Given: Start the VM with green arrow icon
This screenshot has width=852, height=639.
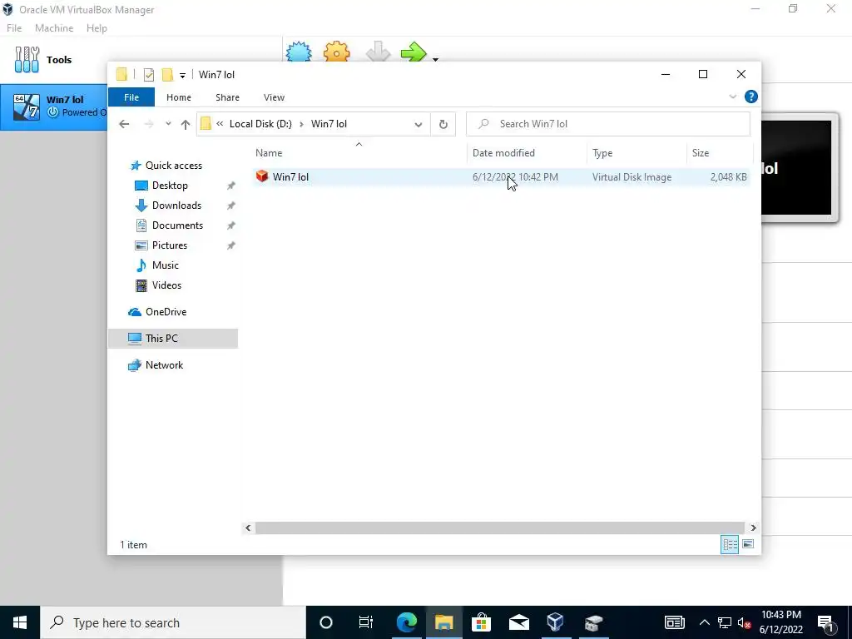Looking at the screenshot, I should point(414,52).
